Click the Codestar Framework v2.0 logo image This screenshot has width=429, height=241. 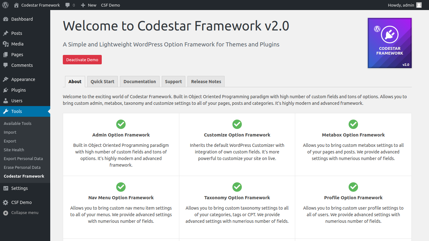tap(390, 43)
